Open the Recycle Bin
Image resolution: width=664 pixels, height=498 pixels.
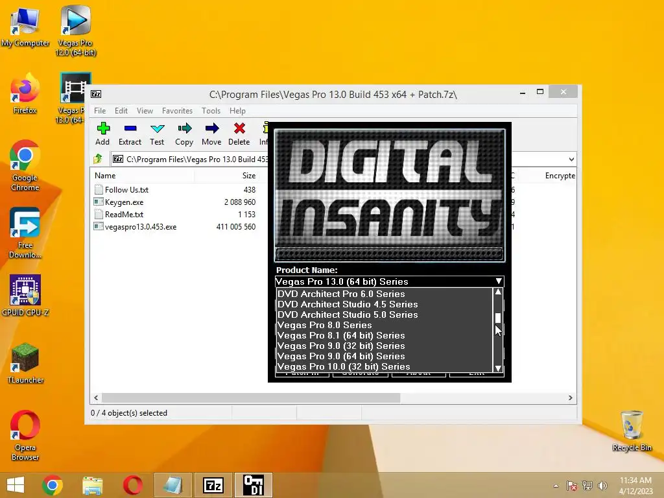(x=632, y=431)
